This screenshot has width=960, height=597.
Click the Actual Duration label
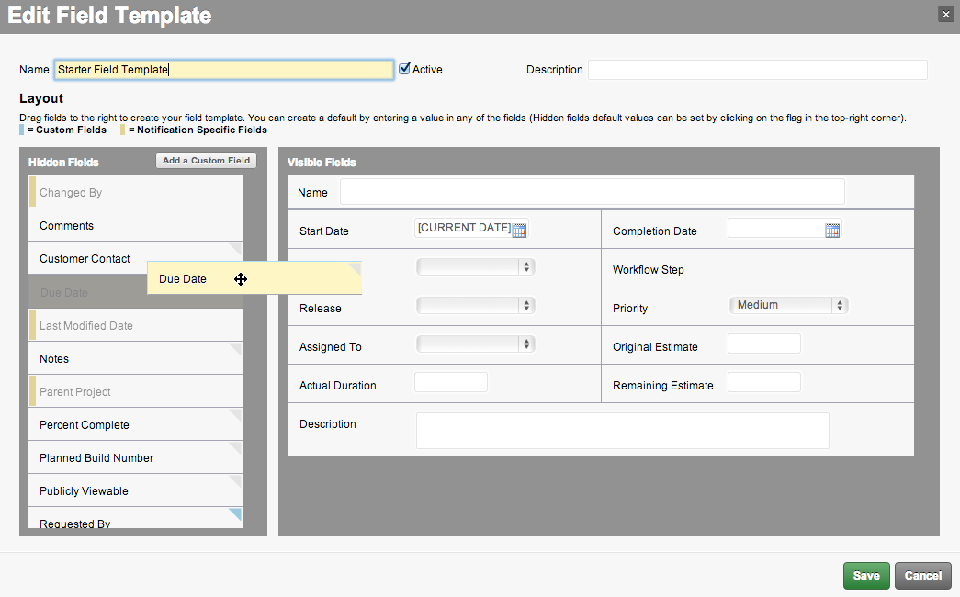[338, 385]
